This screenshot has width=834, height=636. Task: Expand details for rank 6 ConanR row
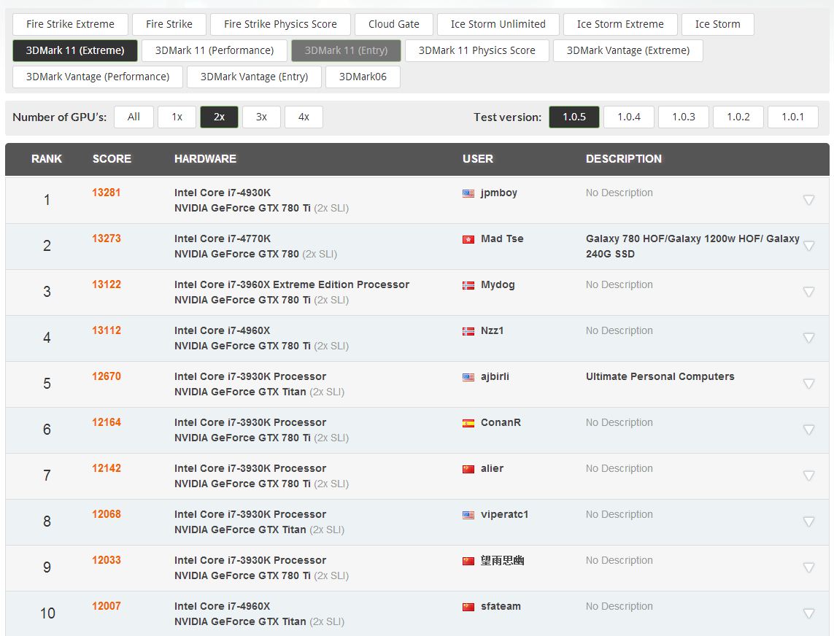[x=808, y=430]
